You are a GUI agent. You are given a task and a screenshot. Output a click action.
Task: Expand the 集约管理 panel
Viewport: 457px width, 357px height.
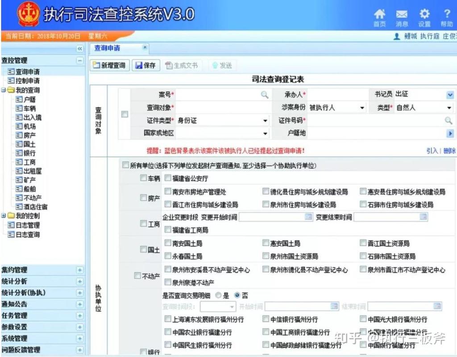click(79, 270)
